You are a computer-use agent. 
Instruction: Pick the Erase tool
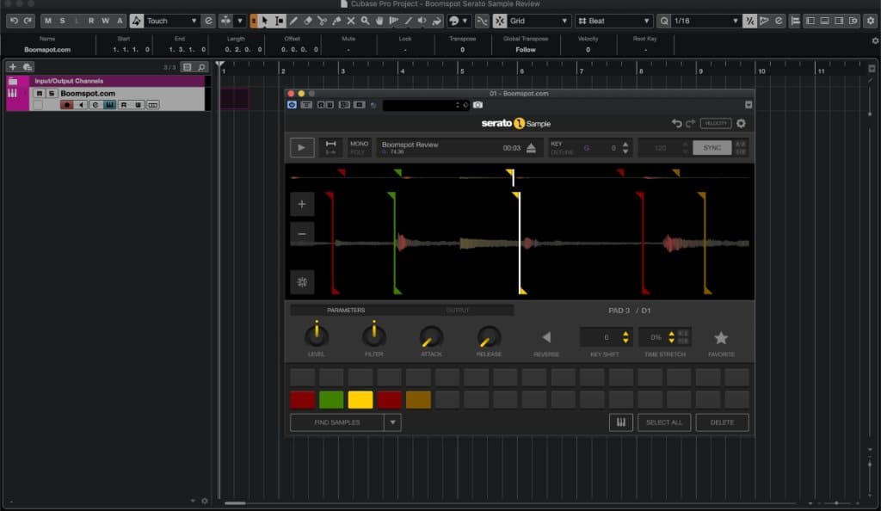tap(308, 21)
